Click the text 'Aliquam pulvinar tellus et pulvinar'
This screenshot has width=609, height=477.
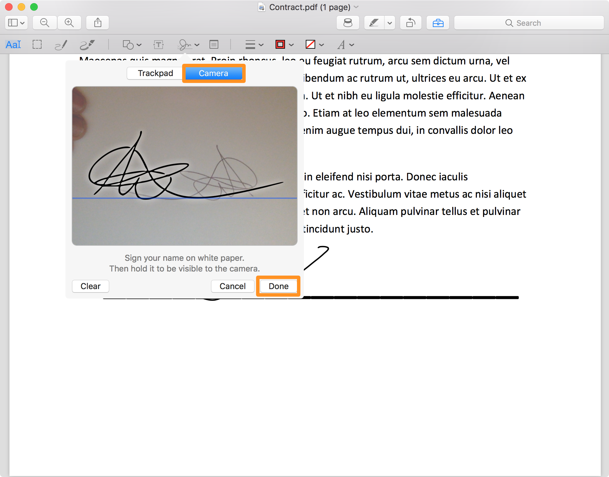(x=439, y=211)
